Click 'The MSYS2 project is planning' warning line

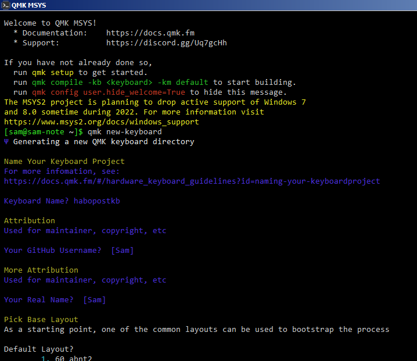(x=155, y=102)
